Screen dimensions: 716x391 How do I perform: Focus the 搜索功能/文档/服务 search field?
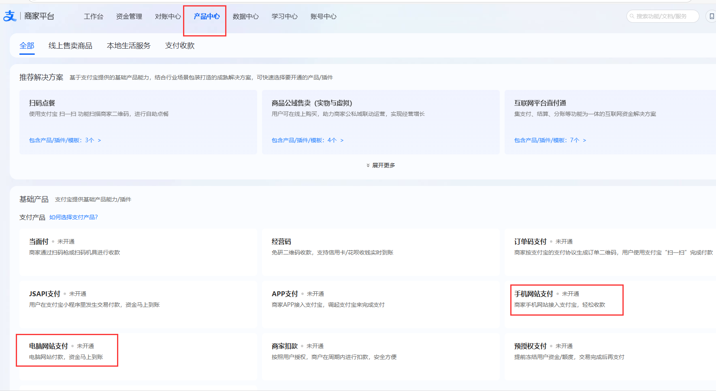[663, 16]
